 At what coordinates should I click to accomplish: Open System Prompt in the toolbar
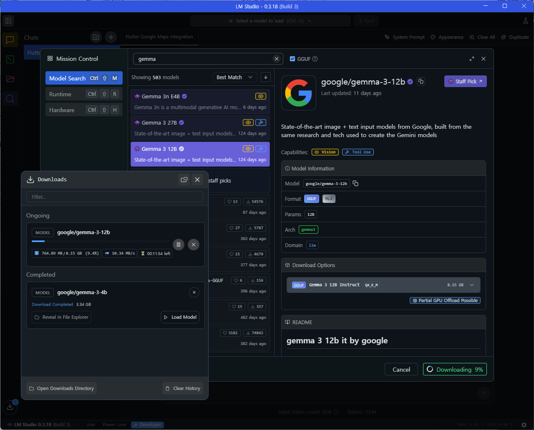tap(405, 37)
